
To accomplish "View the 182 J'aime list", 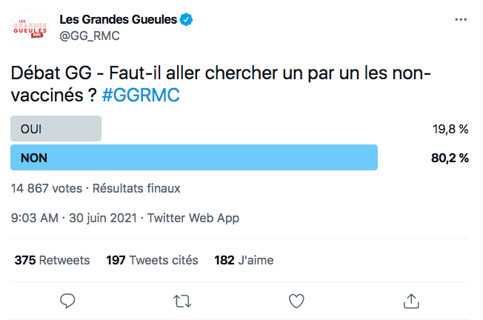I will (x=244, y=260).
